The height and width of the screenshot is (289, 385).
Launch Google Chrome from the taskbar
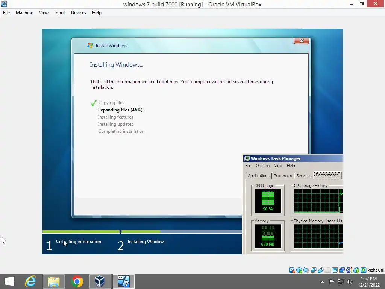pyautogui.click(x=77, y=281)
